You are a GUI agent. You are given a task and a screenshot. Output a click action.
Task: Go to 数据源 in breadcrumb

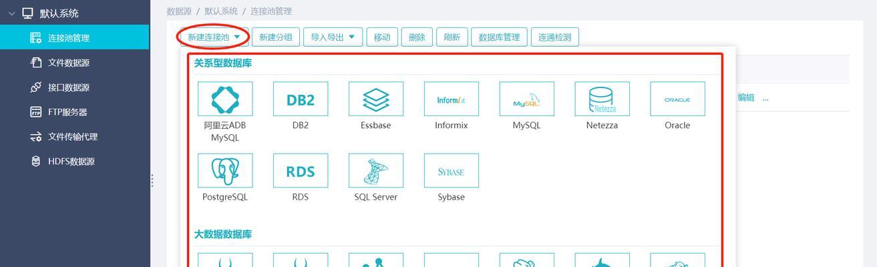tap(178, 11)
